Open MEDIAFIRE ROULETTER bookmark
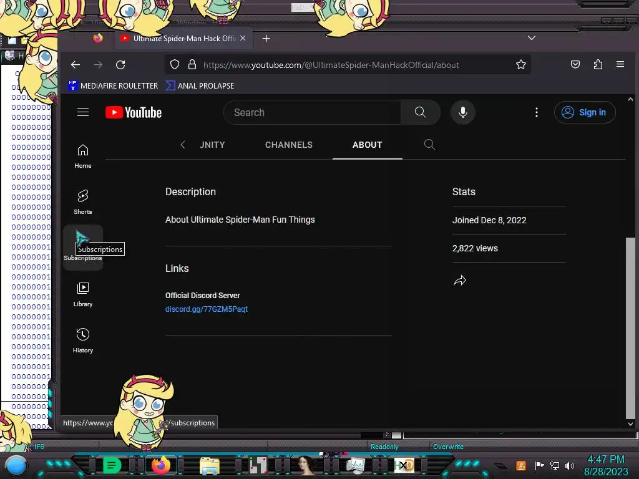This screenshot has width=639, height=479. point(113,85)
